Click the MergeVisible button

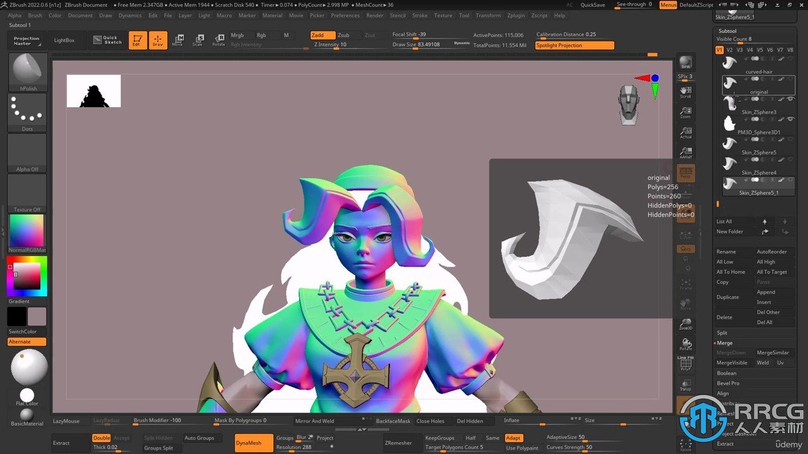pos(735,363)
